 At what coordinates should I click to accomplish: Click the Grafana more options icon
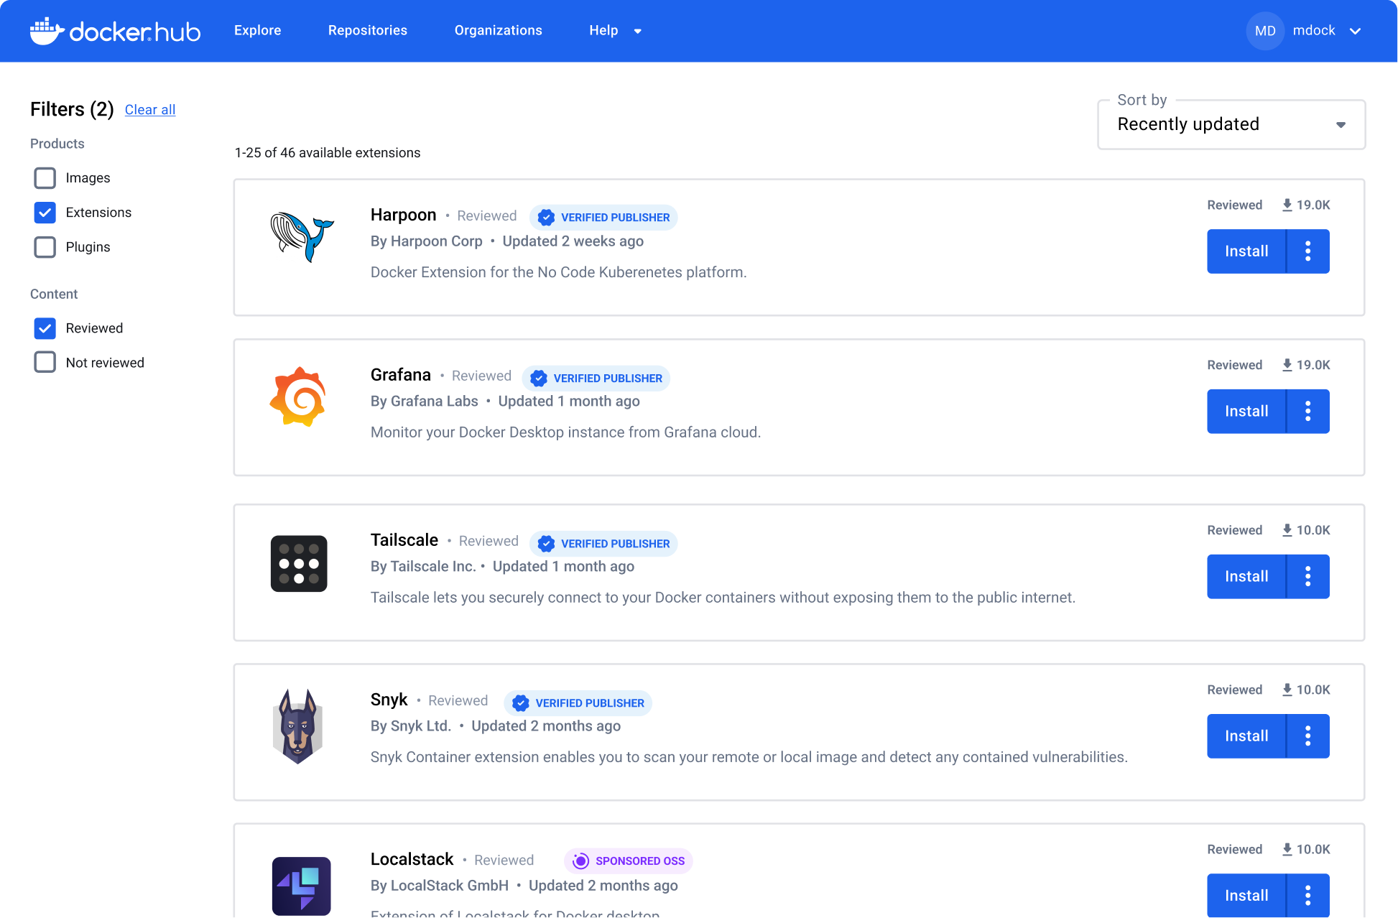[1309, 411]
